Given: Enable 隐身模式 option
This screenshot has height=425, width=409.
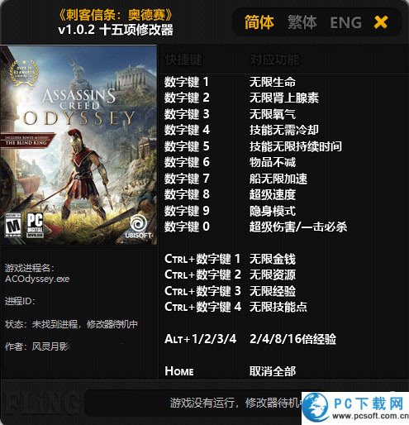Looking at the screenshot, I should pyautogui.click(x=273, y=211).
